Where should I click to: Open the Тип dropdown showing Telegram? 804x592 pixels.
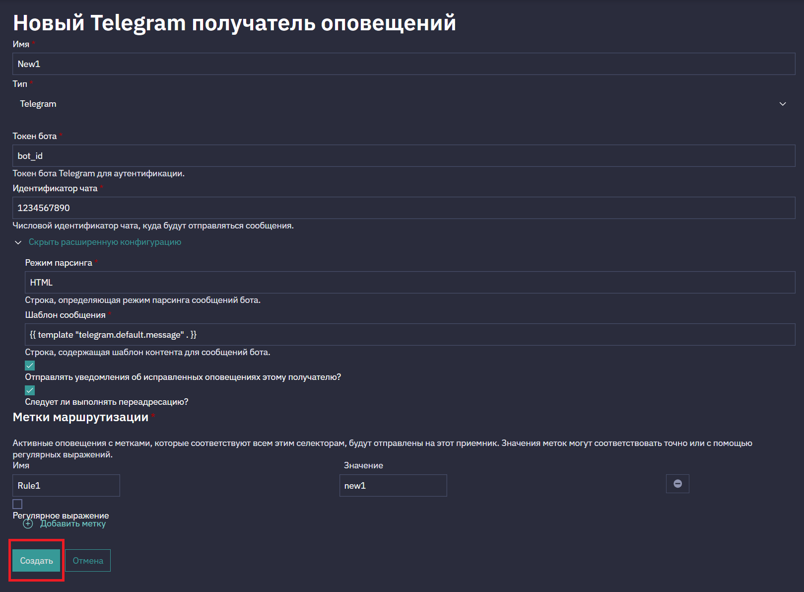point(403,104)
